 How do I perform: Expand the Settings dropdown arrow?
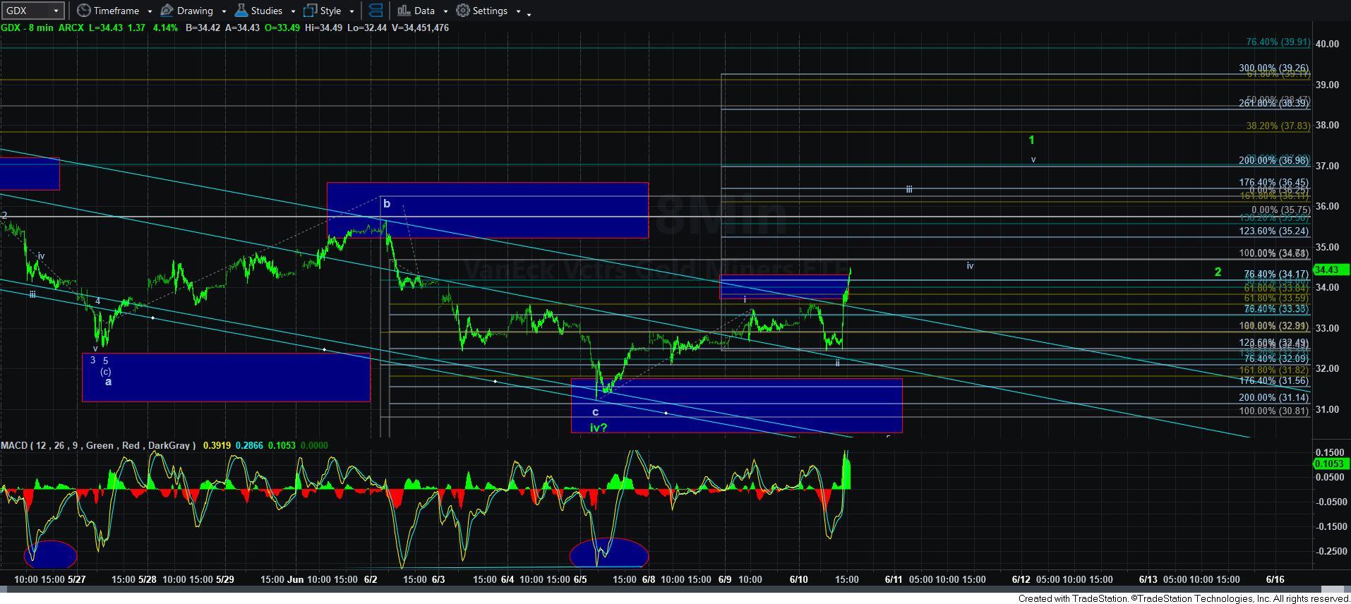pos(518,11)
